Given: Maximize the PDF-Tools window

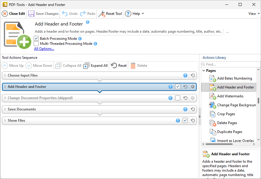Looking at the screenshot, I should tap(240, 4).
